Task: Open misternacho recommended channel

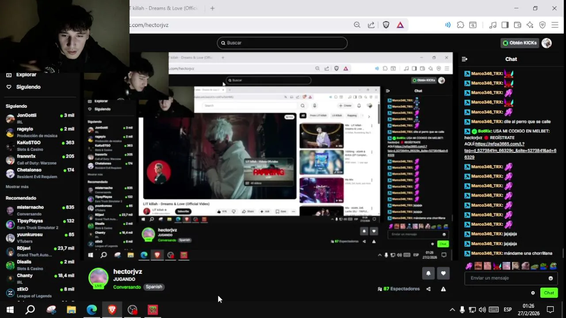Action: click(40, 210)
